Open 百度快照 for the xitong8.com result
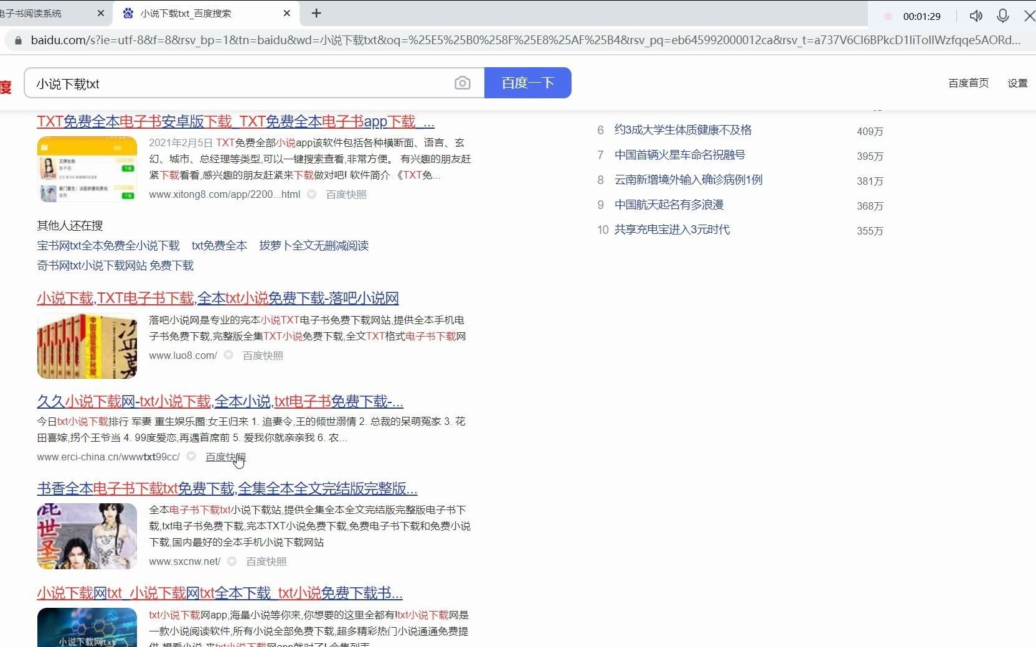The image size is (1036, 647). pyautogui.click(x=346, y=195)
